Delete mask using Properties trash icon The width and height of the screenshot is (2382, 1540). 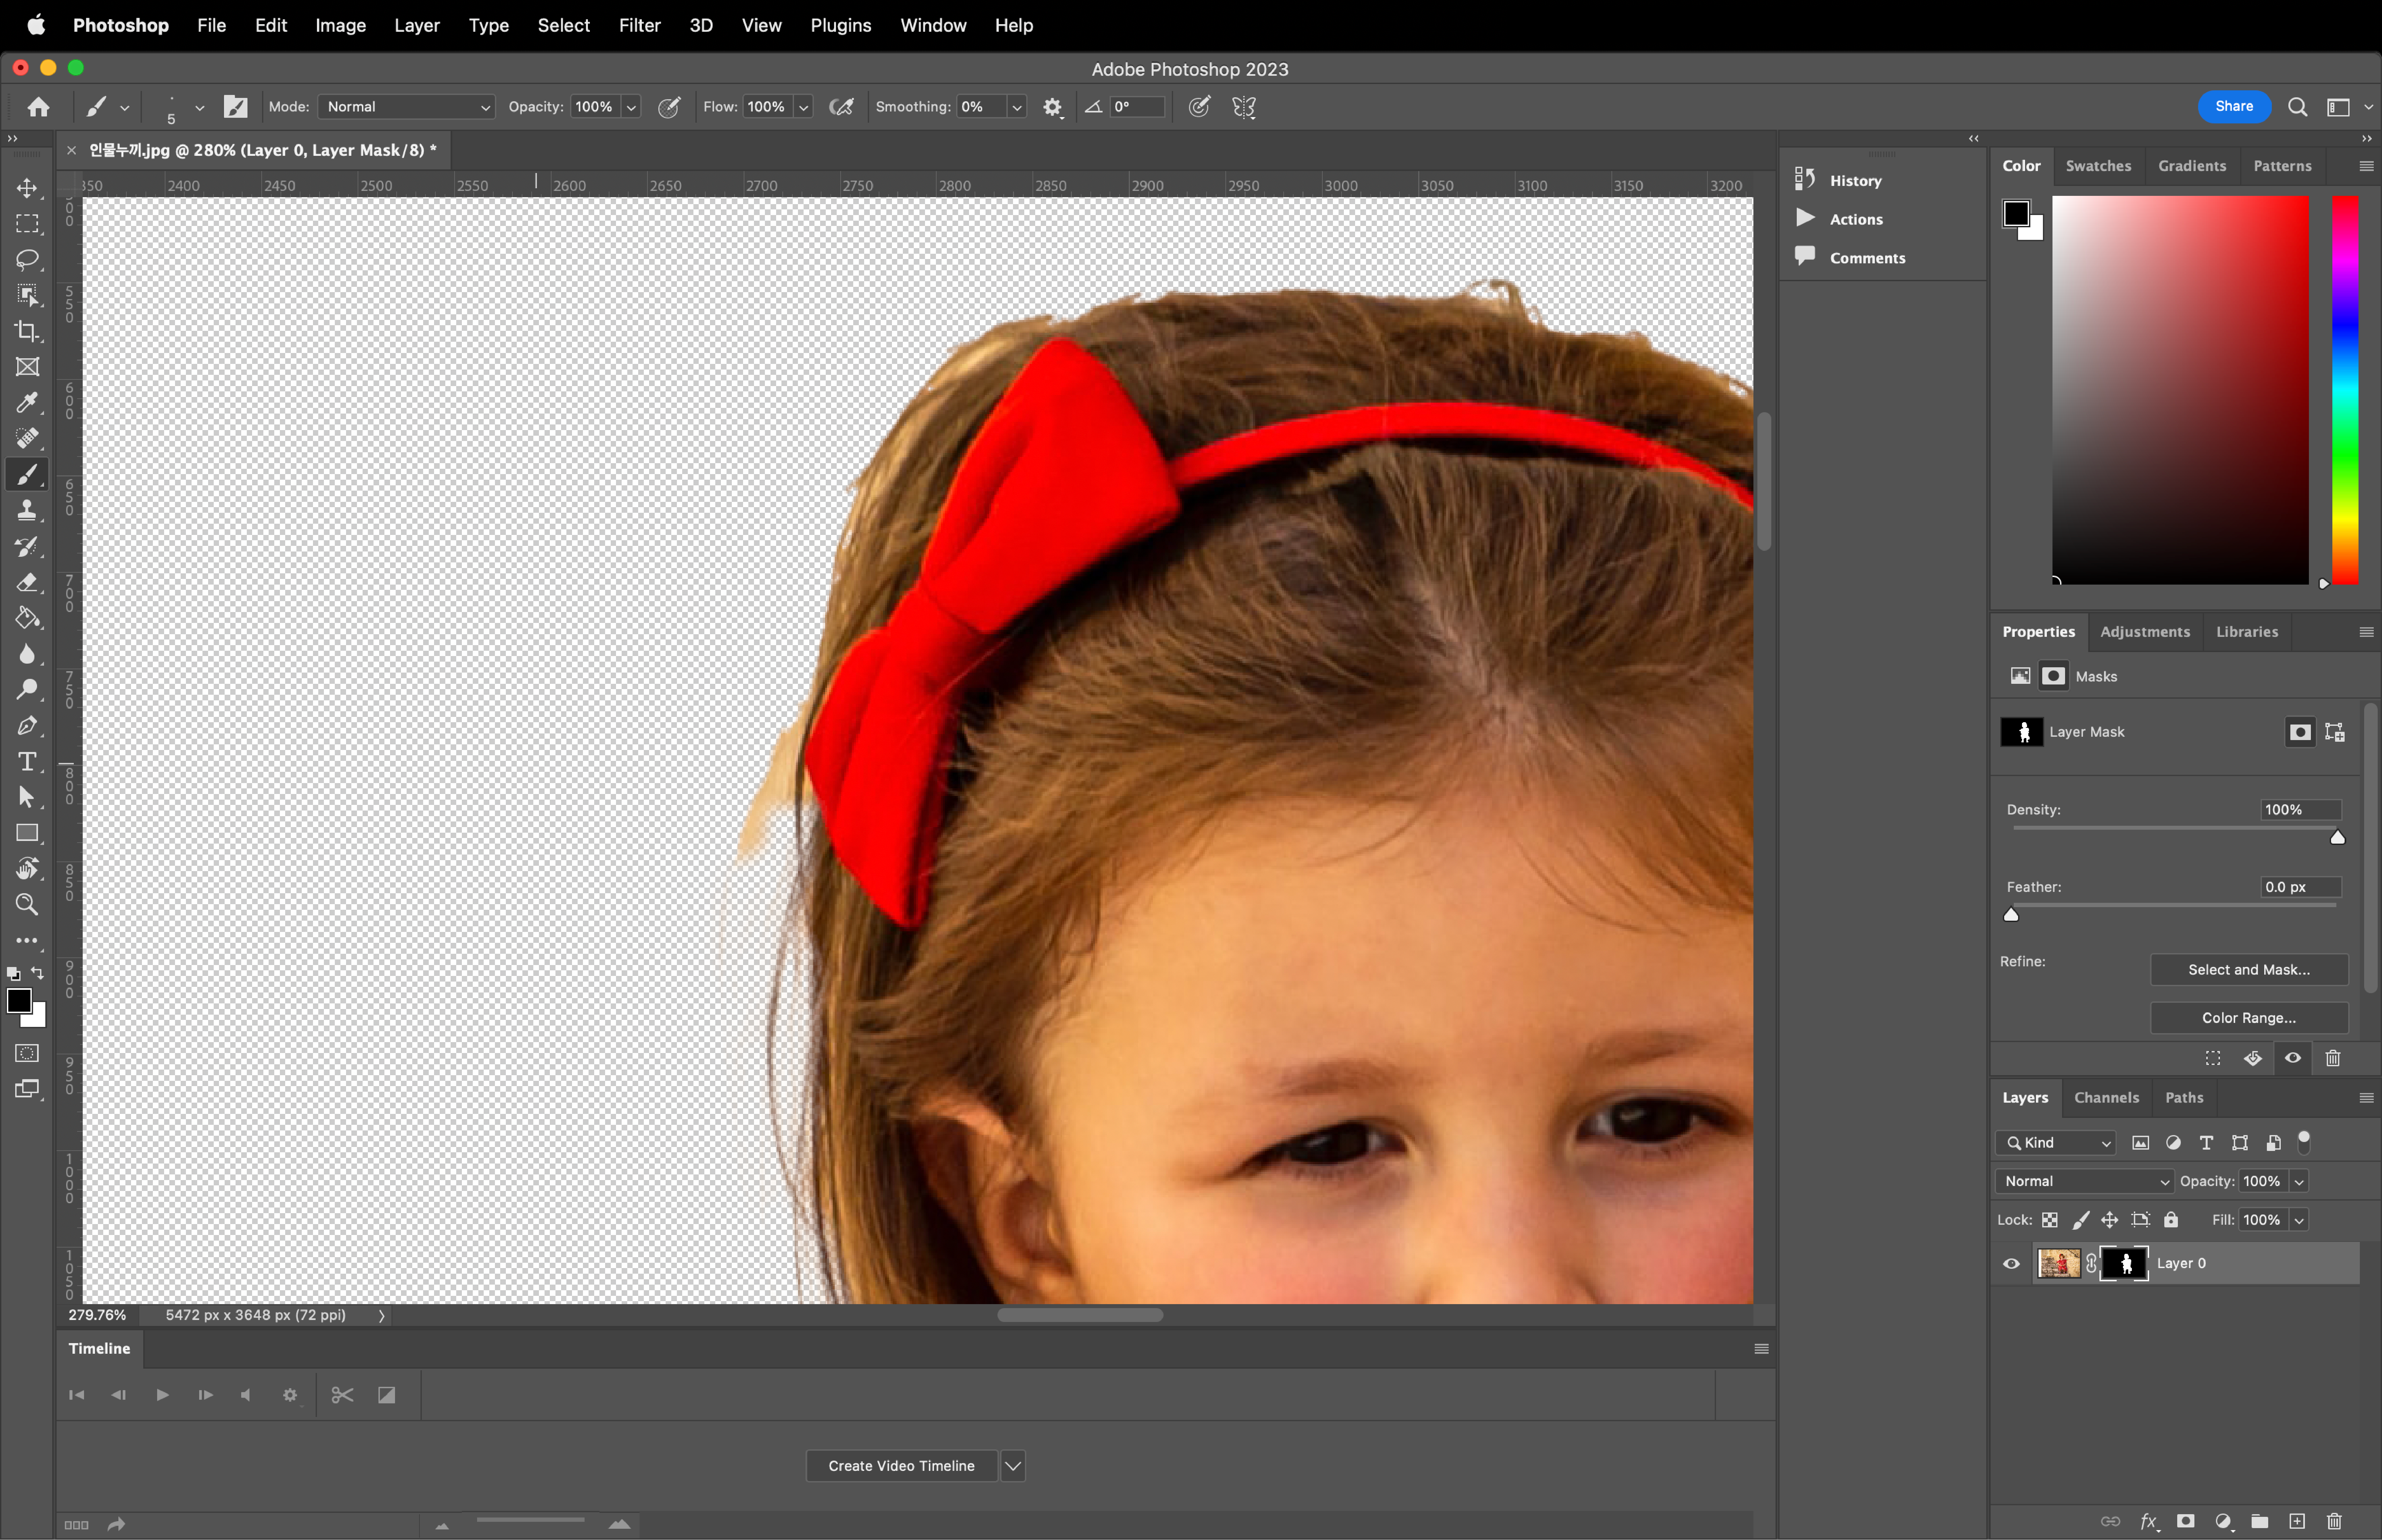coord(2333,1058)
